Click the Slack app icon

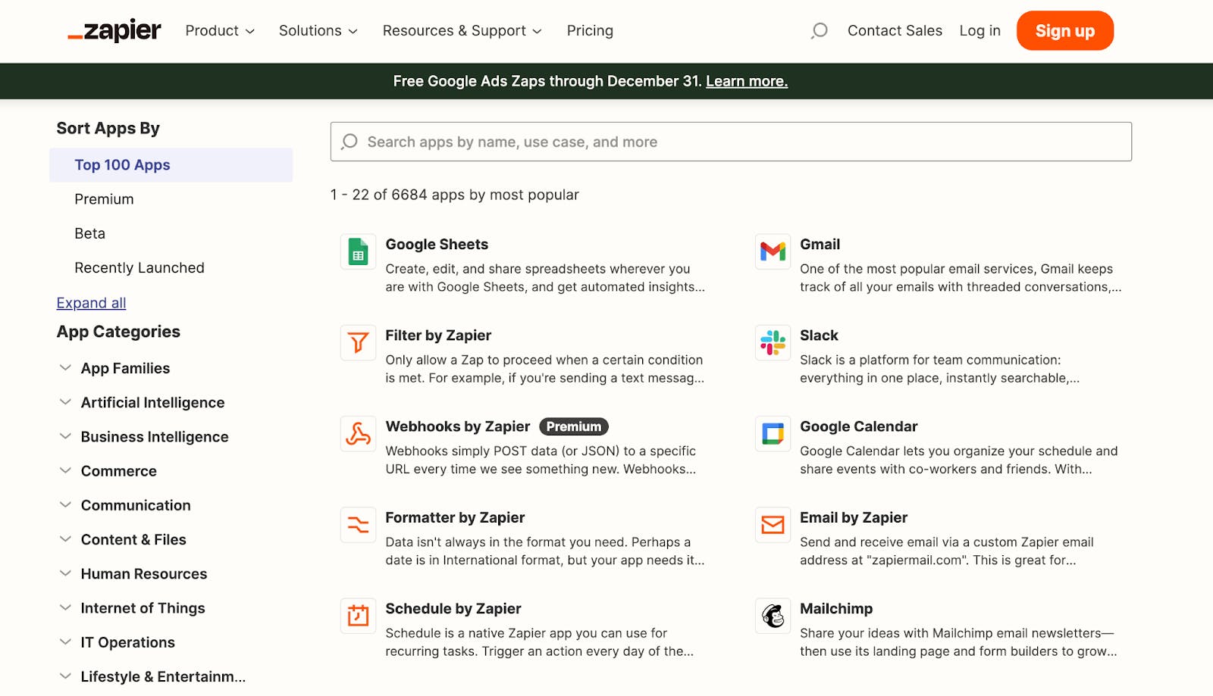773,343
